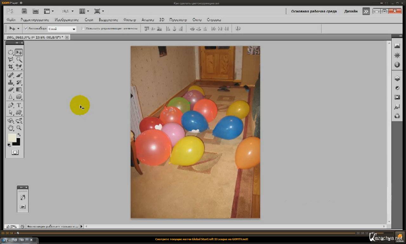Toggle Quick Mask mode button
The width and height of the screenshot is (406, 244).
[x=15, y=152]
